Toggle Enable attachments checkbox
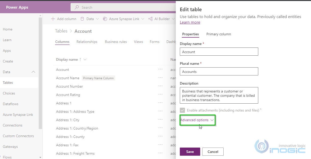The image size is (311, 159). pos(182,110)
